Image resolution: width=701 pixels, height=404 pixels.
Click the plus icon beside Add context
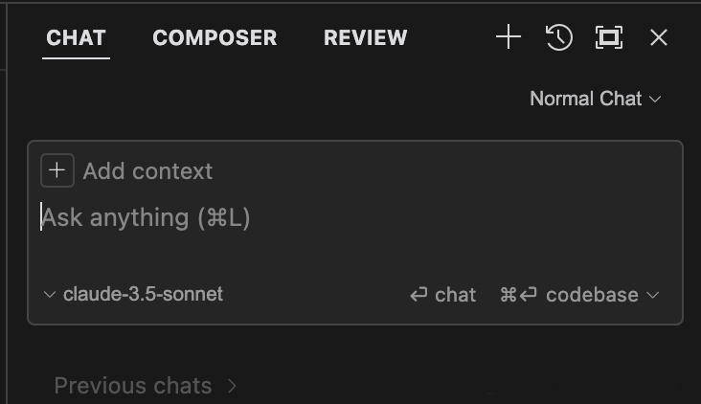click(57, 170)
